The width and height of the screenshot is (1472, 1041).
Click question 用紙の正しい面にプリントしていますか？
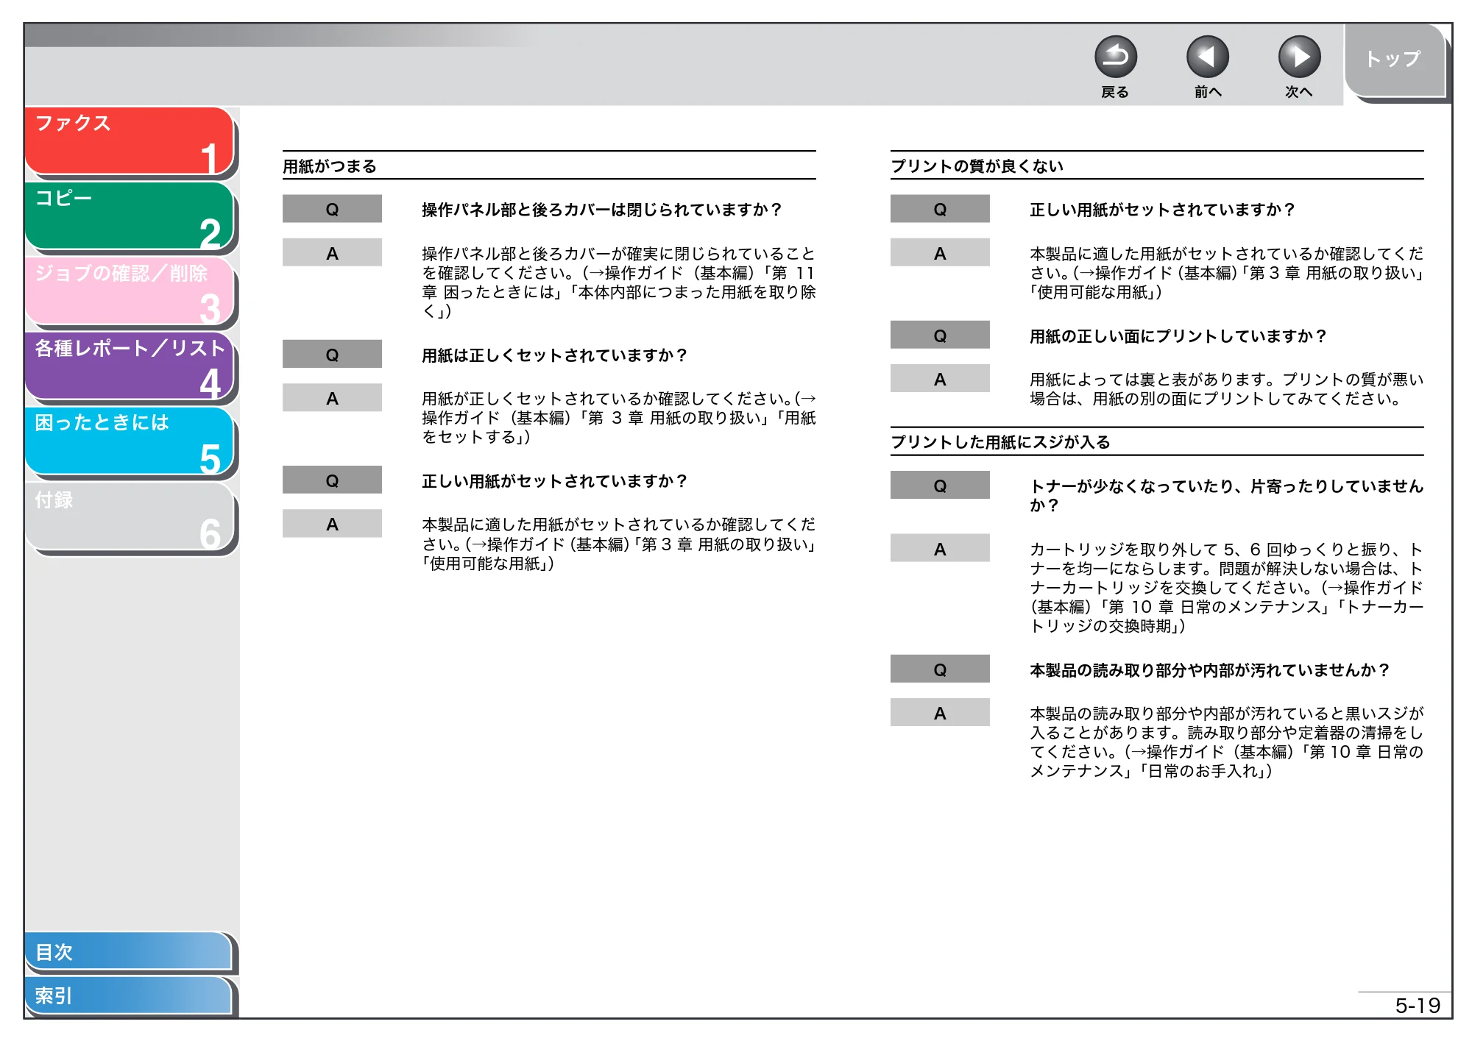tap(1178, 336)
